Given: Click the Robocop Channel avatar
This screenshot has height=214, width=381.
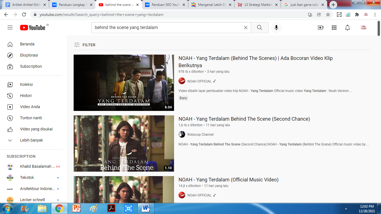Looking at the screenshot, I should pyautogui.click(x=182, y=134).
